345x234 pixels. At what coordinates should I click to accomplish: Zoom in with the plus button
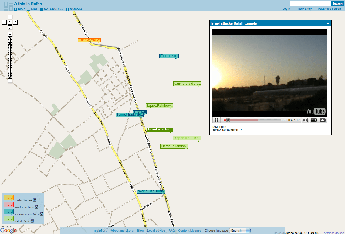pyautogui.click(x=10, y=34)
